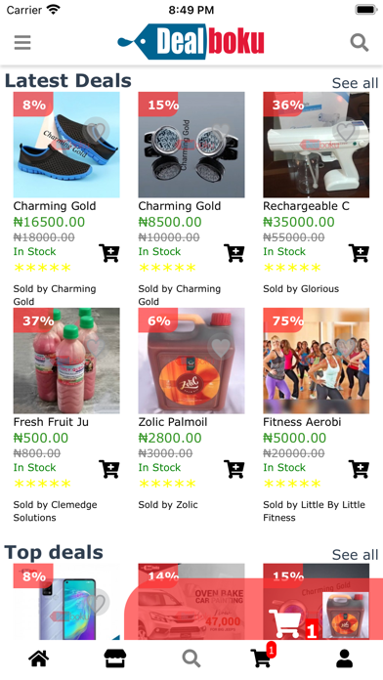Screen dimensions: 383x680
Task: Open the hamburger menu
Action: point(22,43)
